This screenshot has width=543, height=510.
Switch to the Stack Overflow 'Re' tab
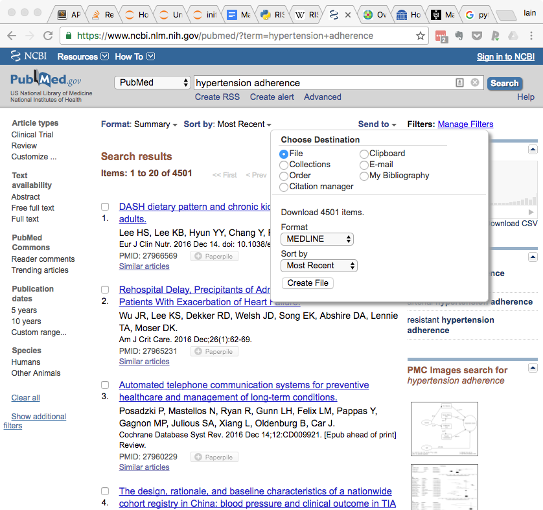click(102, 14)
